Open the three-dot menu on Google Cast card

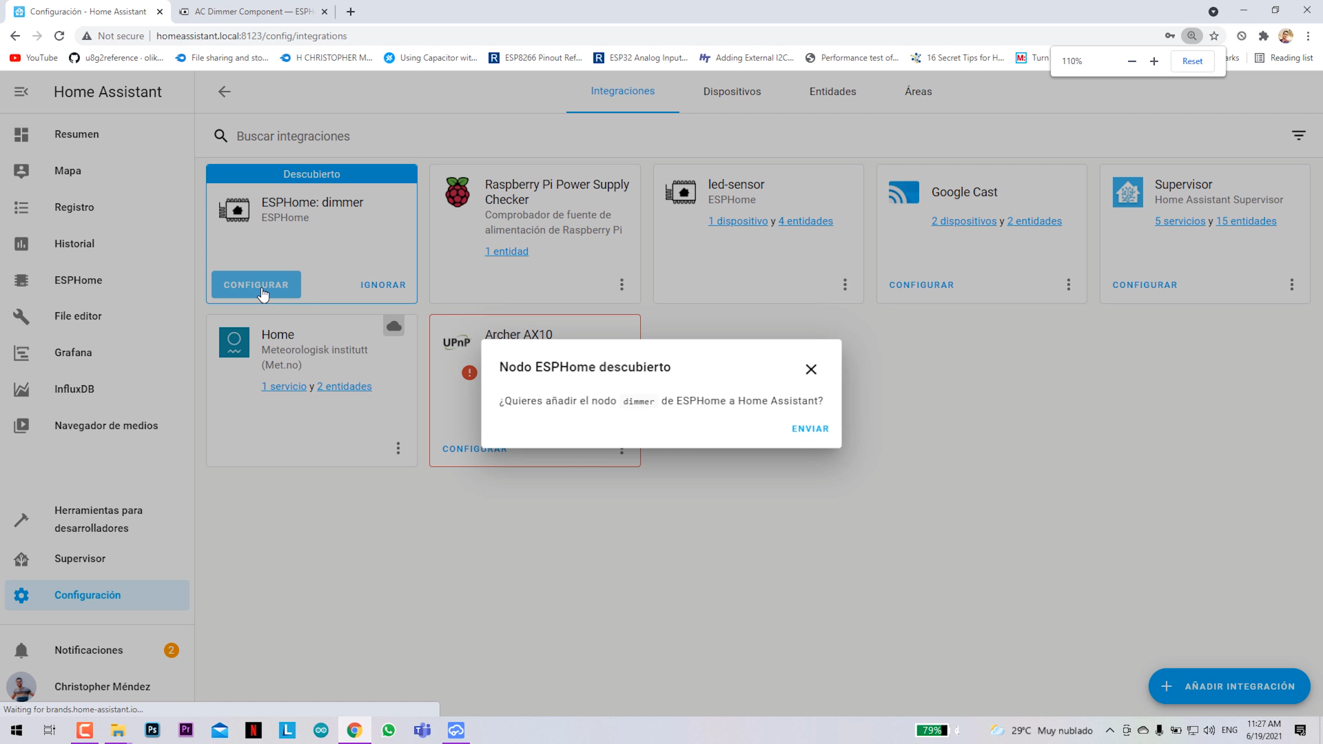pos(1069,285)
